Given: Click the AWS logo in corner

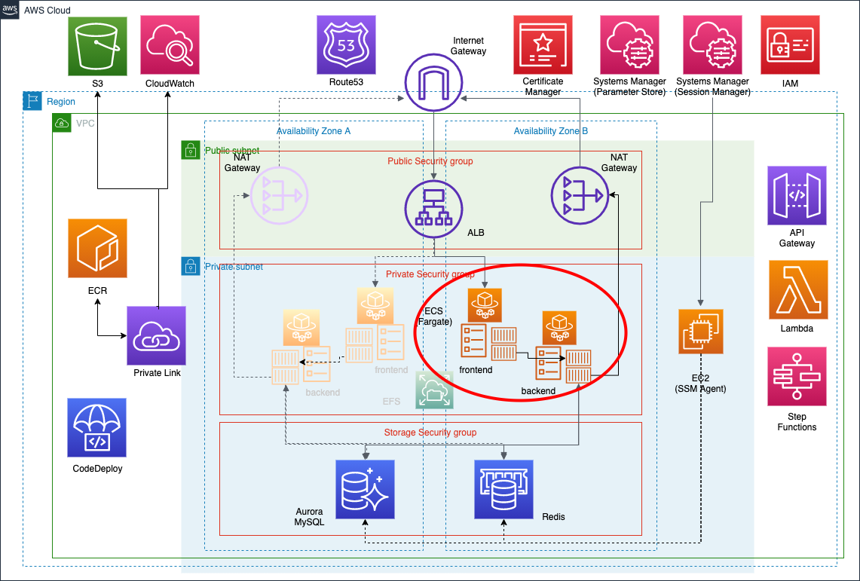Looking at the screenshot, I should pyautogui.click(x=10, y=9).
